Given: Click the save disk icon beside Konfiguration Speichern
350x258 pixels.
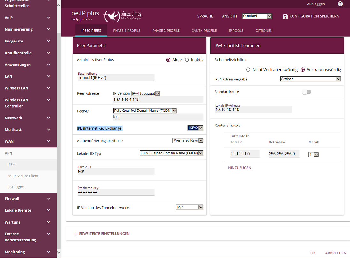Looking at the screenshot, I should (x=285, y=16).
